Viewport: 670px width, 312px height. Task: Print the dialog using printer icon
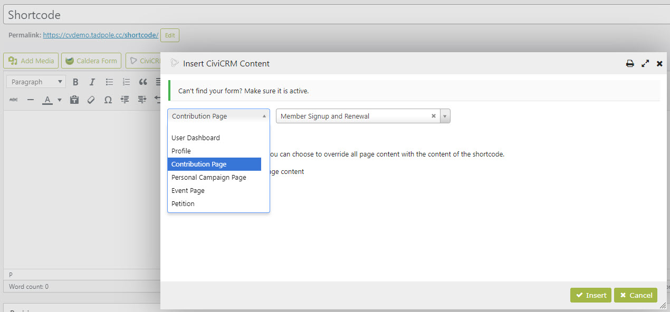point(630,63)
